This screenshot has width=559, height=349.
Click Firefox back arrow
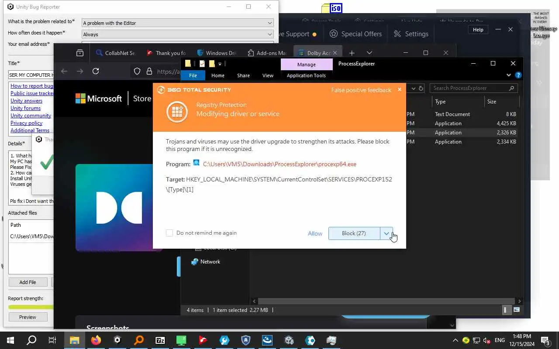64,71
